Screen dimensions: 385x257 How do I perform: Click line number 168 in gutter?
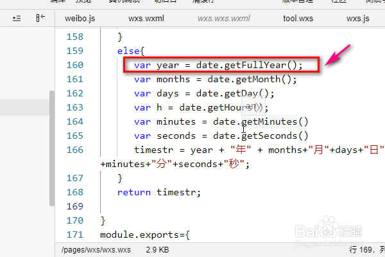click(75, 192)
